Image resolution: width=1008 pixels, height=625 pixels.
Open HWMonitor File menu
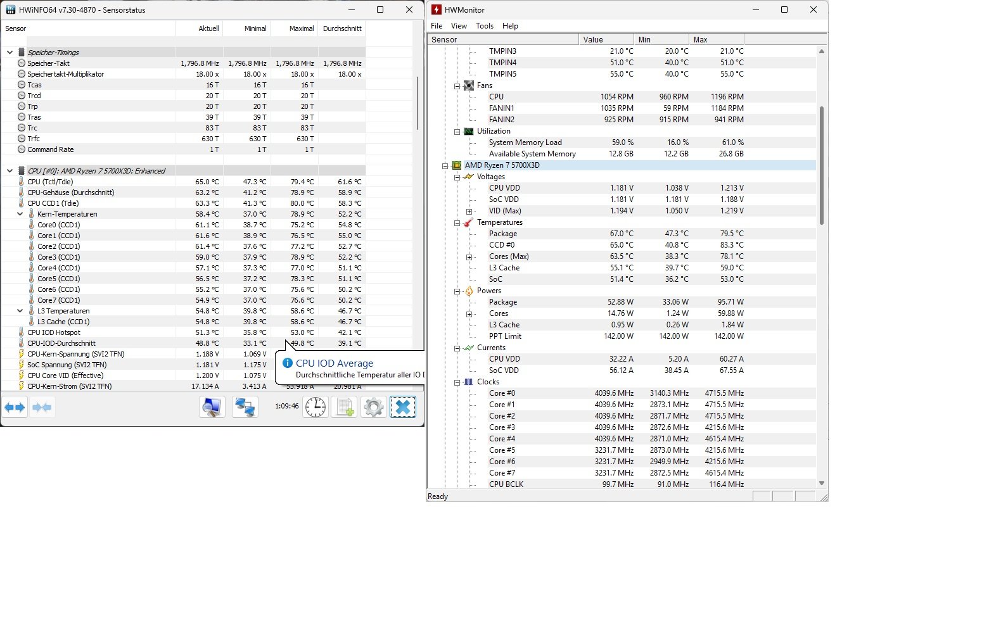[437, 26]
